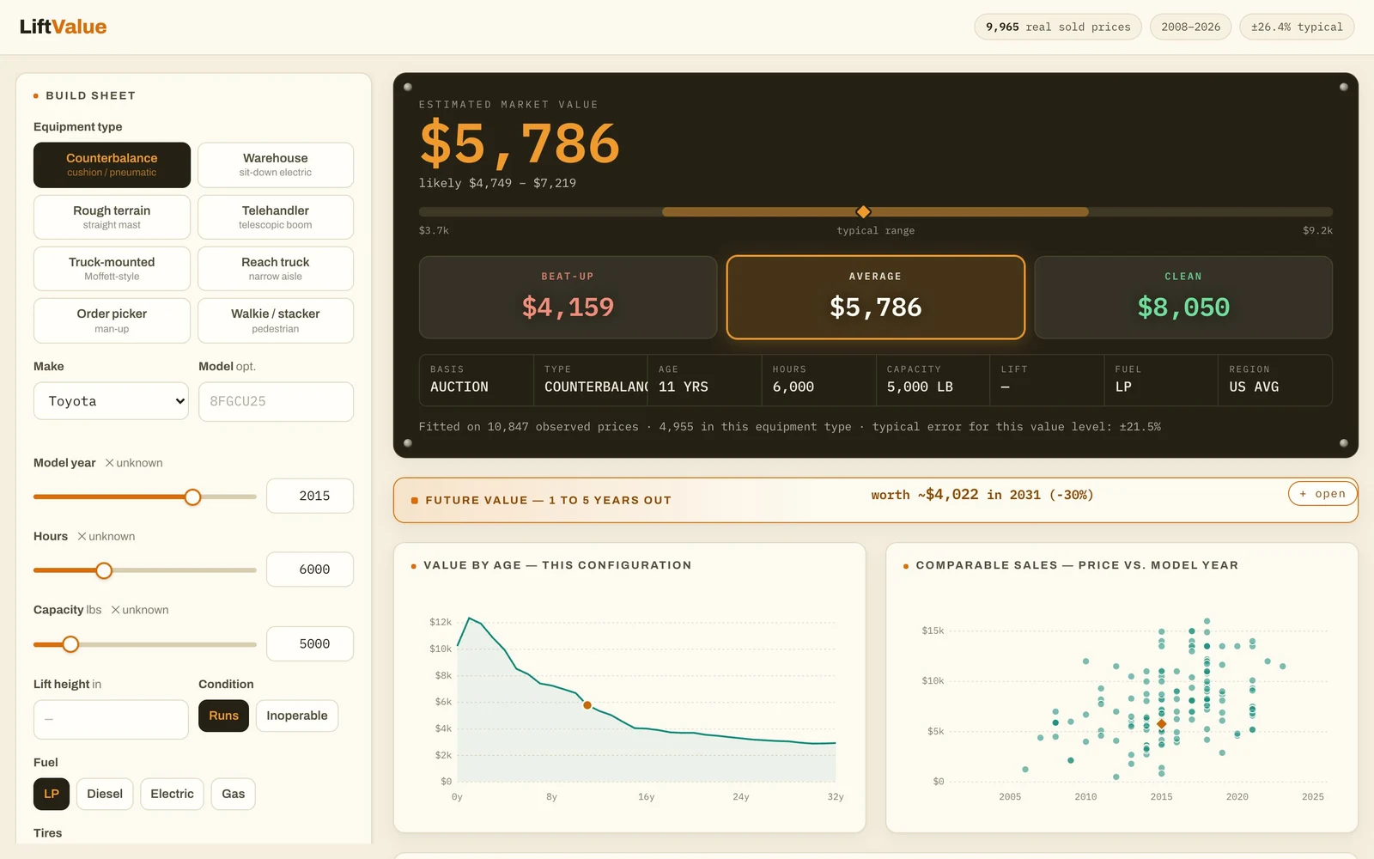Click the orange diamond in comparable sales scatter
Screen dimensions: 1374x859
point(1162,724)
